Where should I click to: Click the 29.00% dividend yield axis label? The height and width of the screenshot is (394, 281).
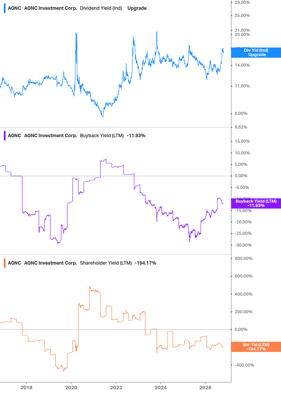pyautogui.click(x=242, y=2)
